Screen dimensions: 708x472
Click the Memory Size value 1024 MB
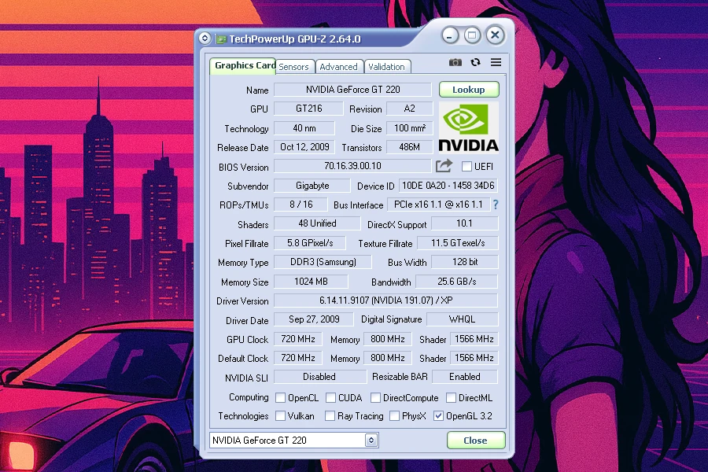coord(311,282)
